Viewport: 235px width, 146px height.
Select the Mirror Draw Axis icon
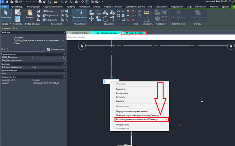(112, 12)
